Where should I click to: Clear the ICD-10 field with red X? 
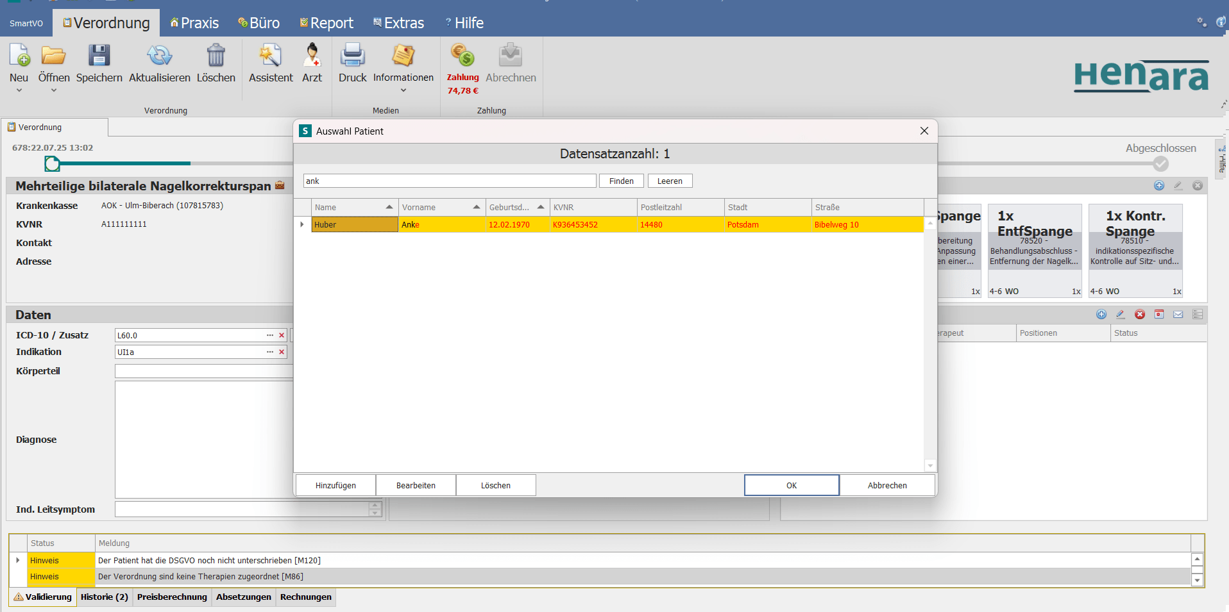282,335
